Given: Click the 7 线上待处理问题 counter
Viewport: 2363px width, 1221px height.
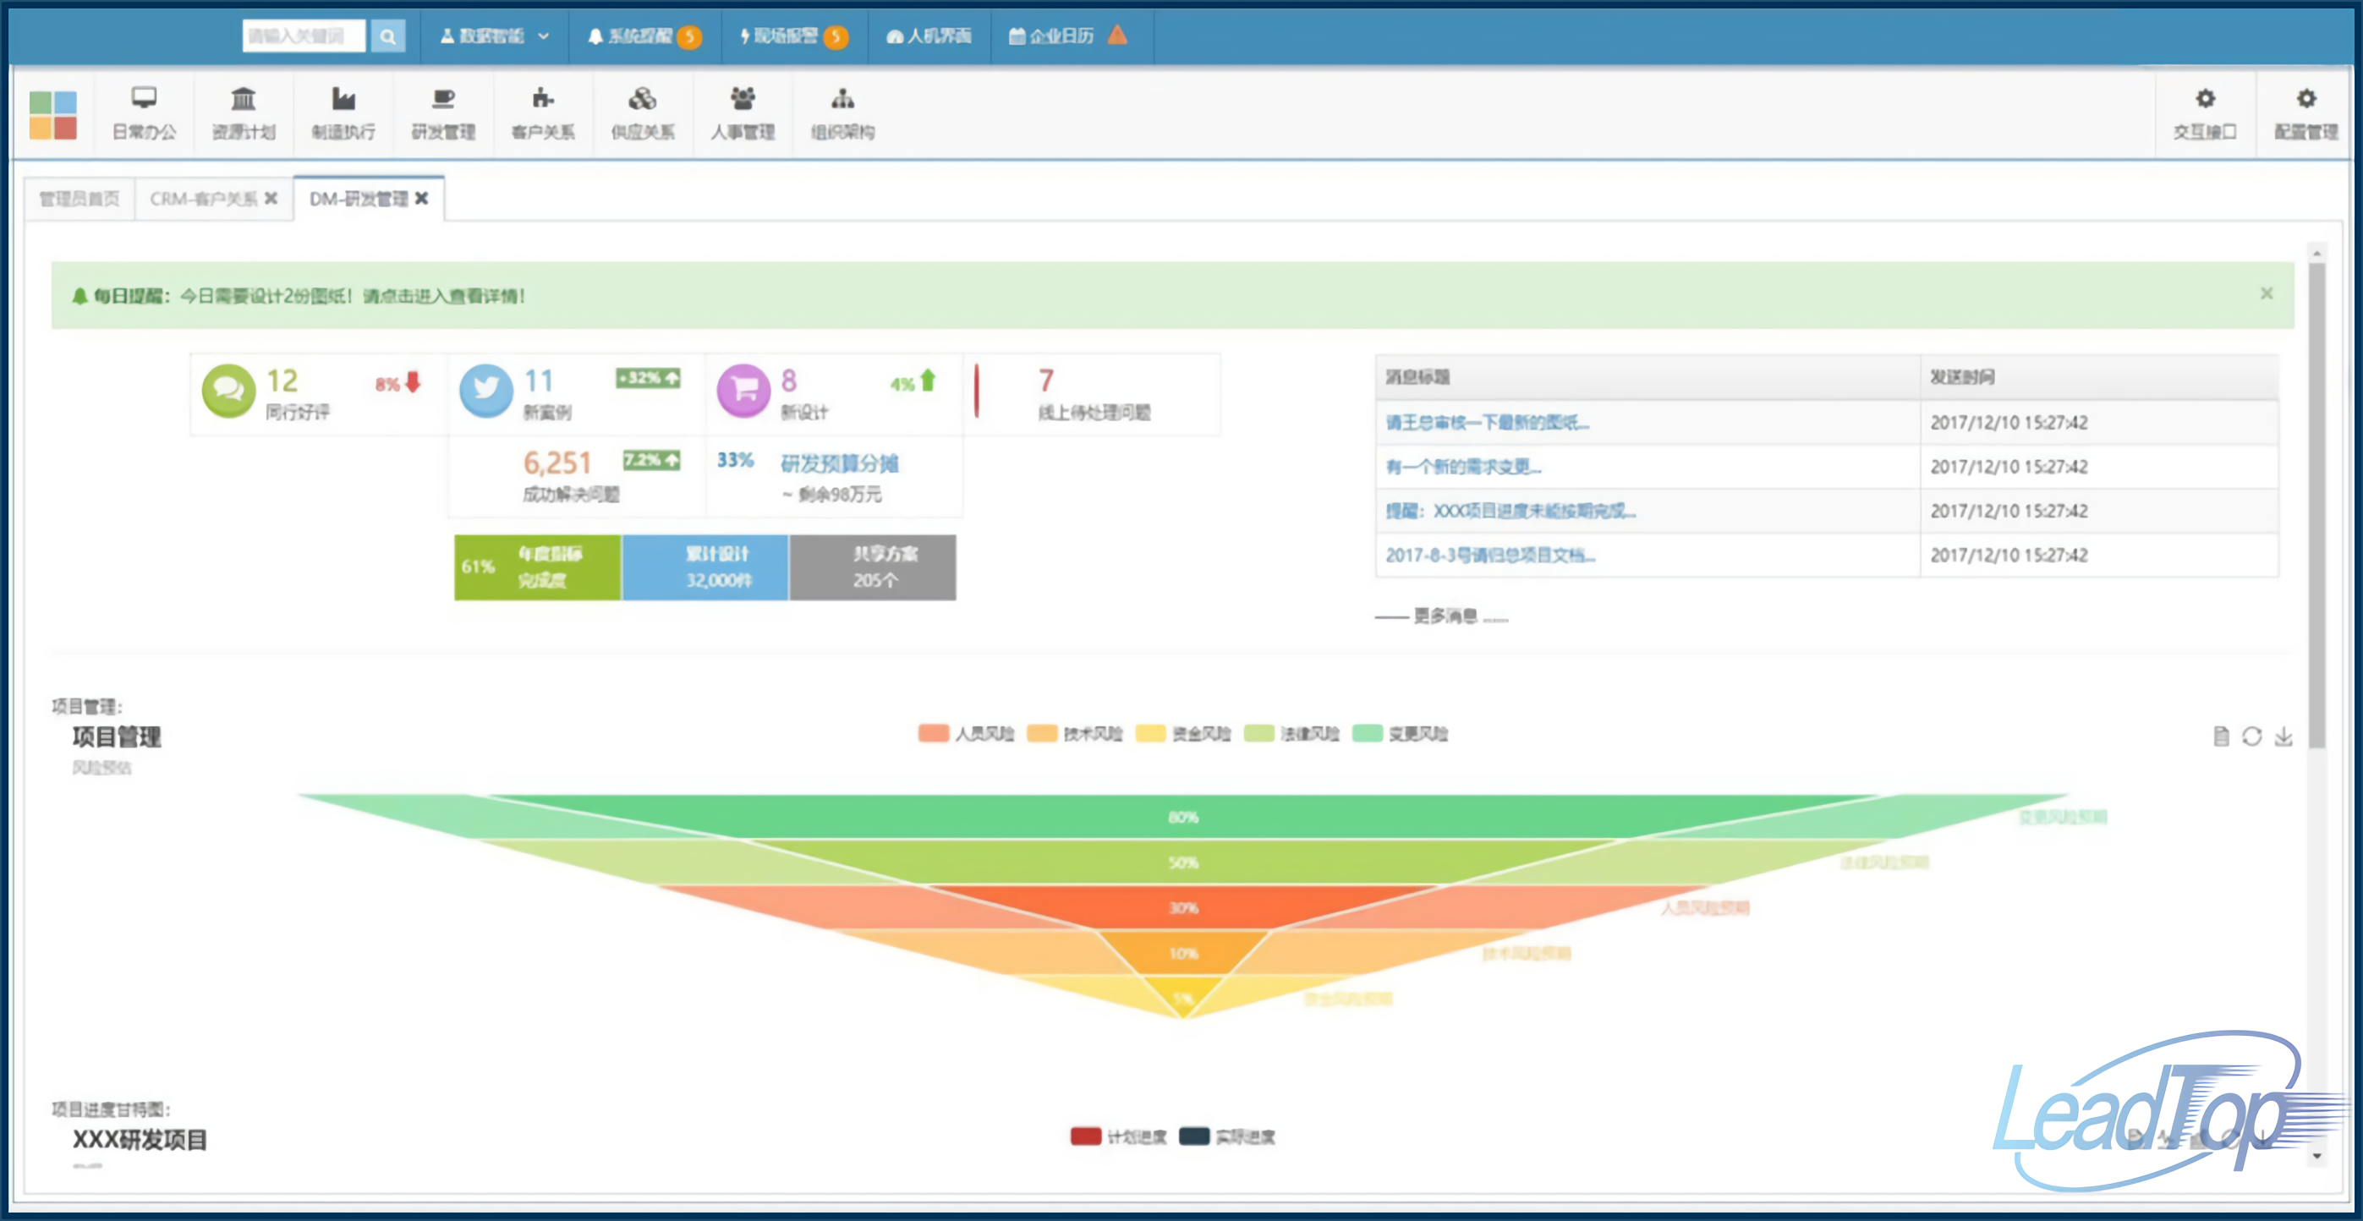Looking at the screenshot, I should [x=1045, y=381].
